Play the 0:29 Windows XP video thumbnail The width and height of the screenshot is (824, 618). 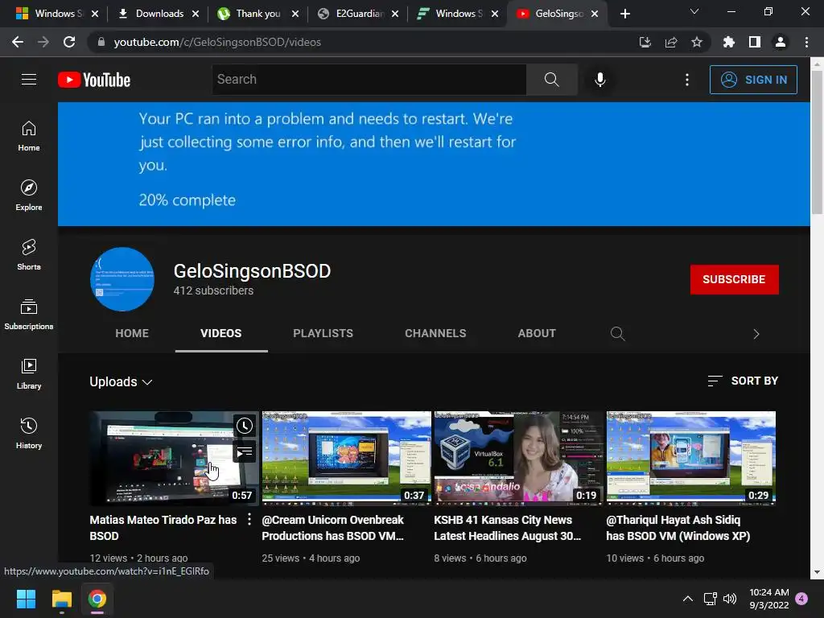(x=690, y=458)
